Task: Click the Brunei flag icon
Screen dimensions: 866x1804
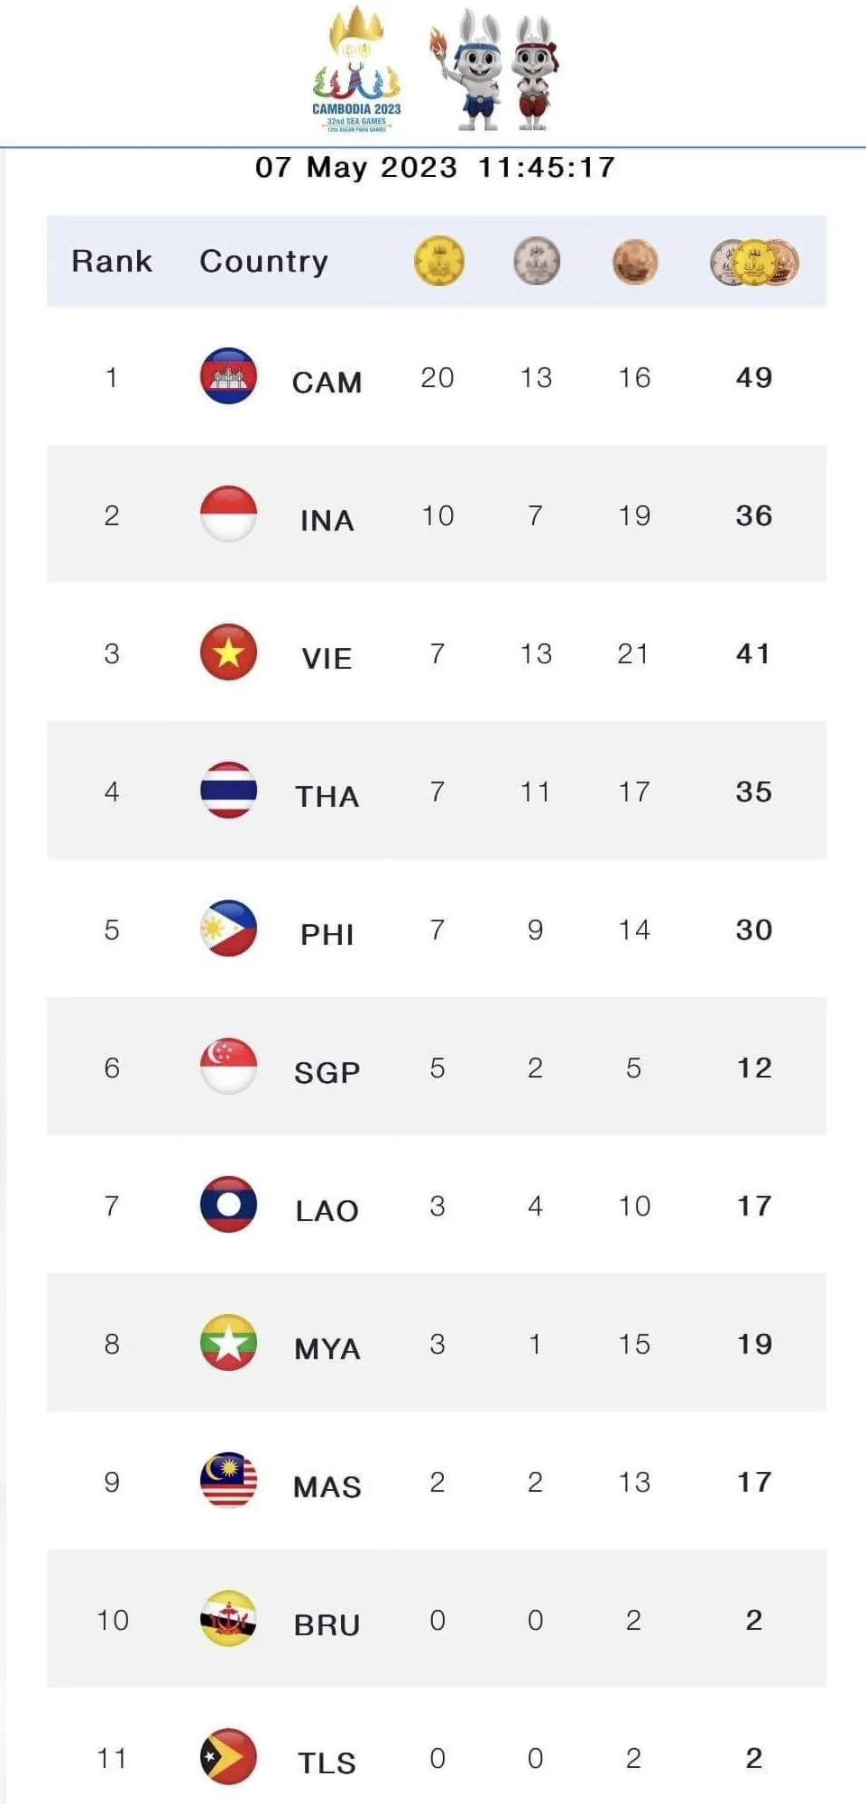Action: pos(228,1618)
